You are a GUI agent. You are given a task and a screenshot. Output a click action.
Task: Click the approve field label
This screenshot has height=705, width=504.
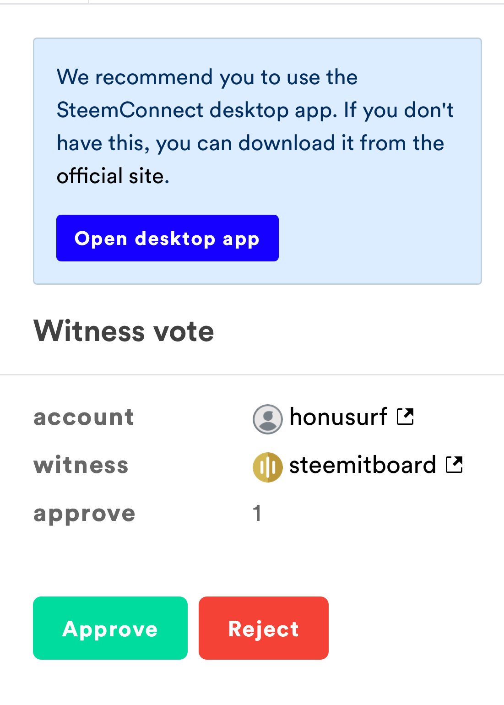coord(84,514)
